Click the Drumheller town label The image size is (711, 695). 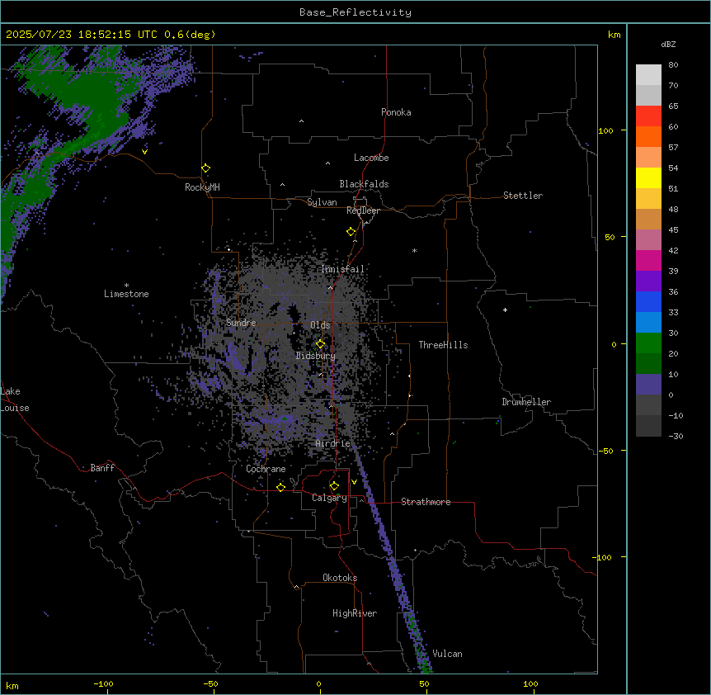pos(526,402)
